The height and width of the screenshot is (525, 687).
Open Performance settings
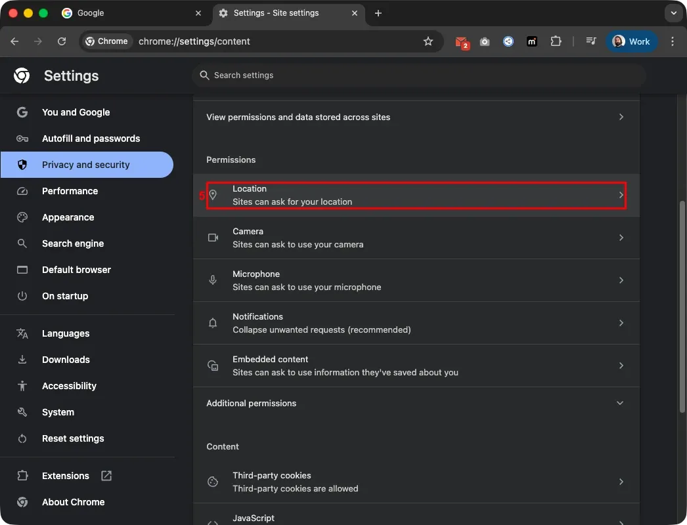(x=87, y=191)
